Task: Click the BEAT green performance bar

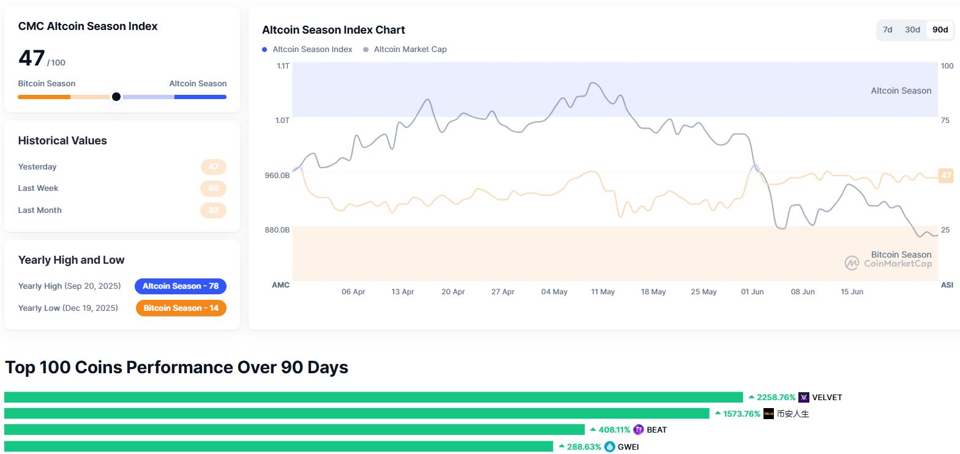Action: pyautogui.click(x=294, y=430)
